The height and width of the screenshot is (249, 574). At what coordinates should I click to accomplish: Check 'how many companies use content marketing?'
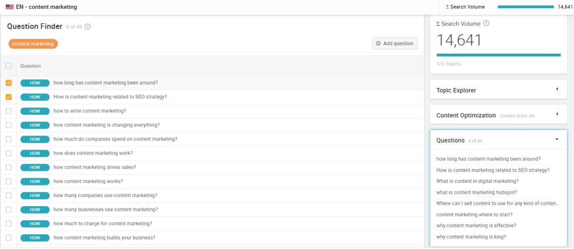tap(9, 195)
